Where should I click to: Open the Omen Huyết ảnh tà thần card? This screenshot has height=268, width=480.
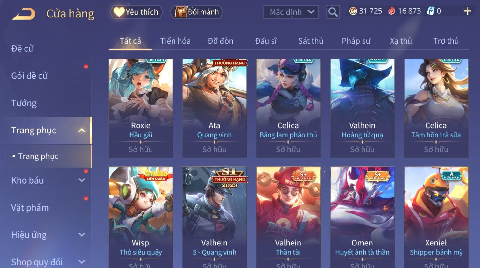[x=362, y=217]
